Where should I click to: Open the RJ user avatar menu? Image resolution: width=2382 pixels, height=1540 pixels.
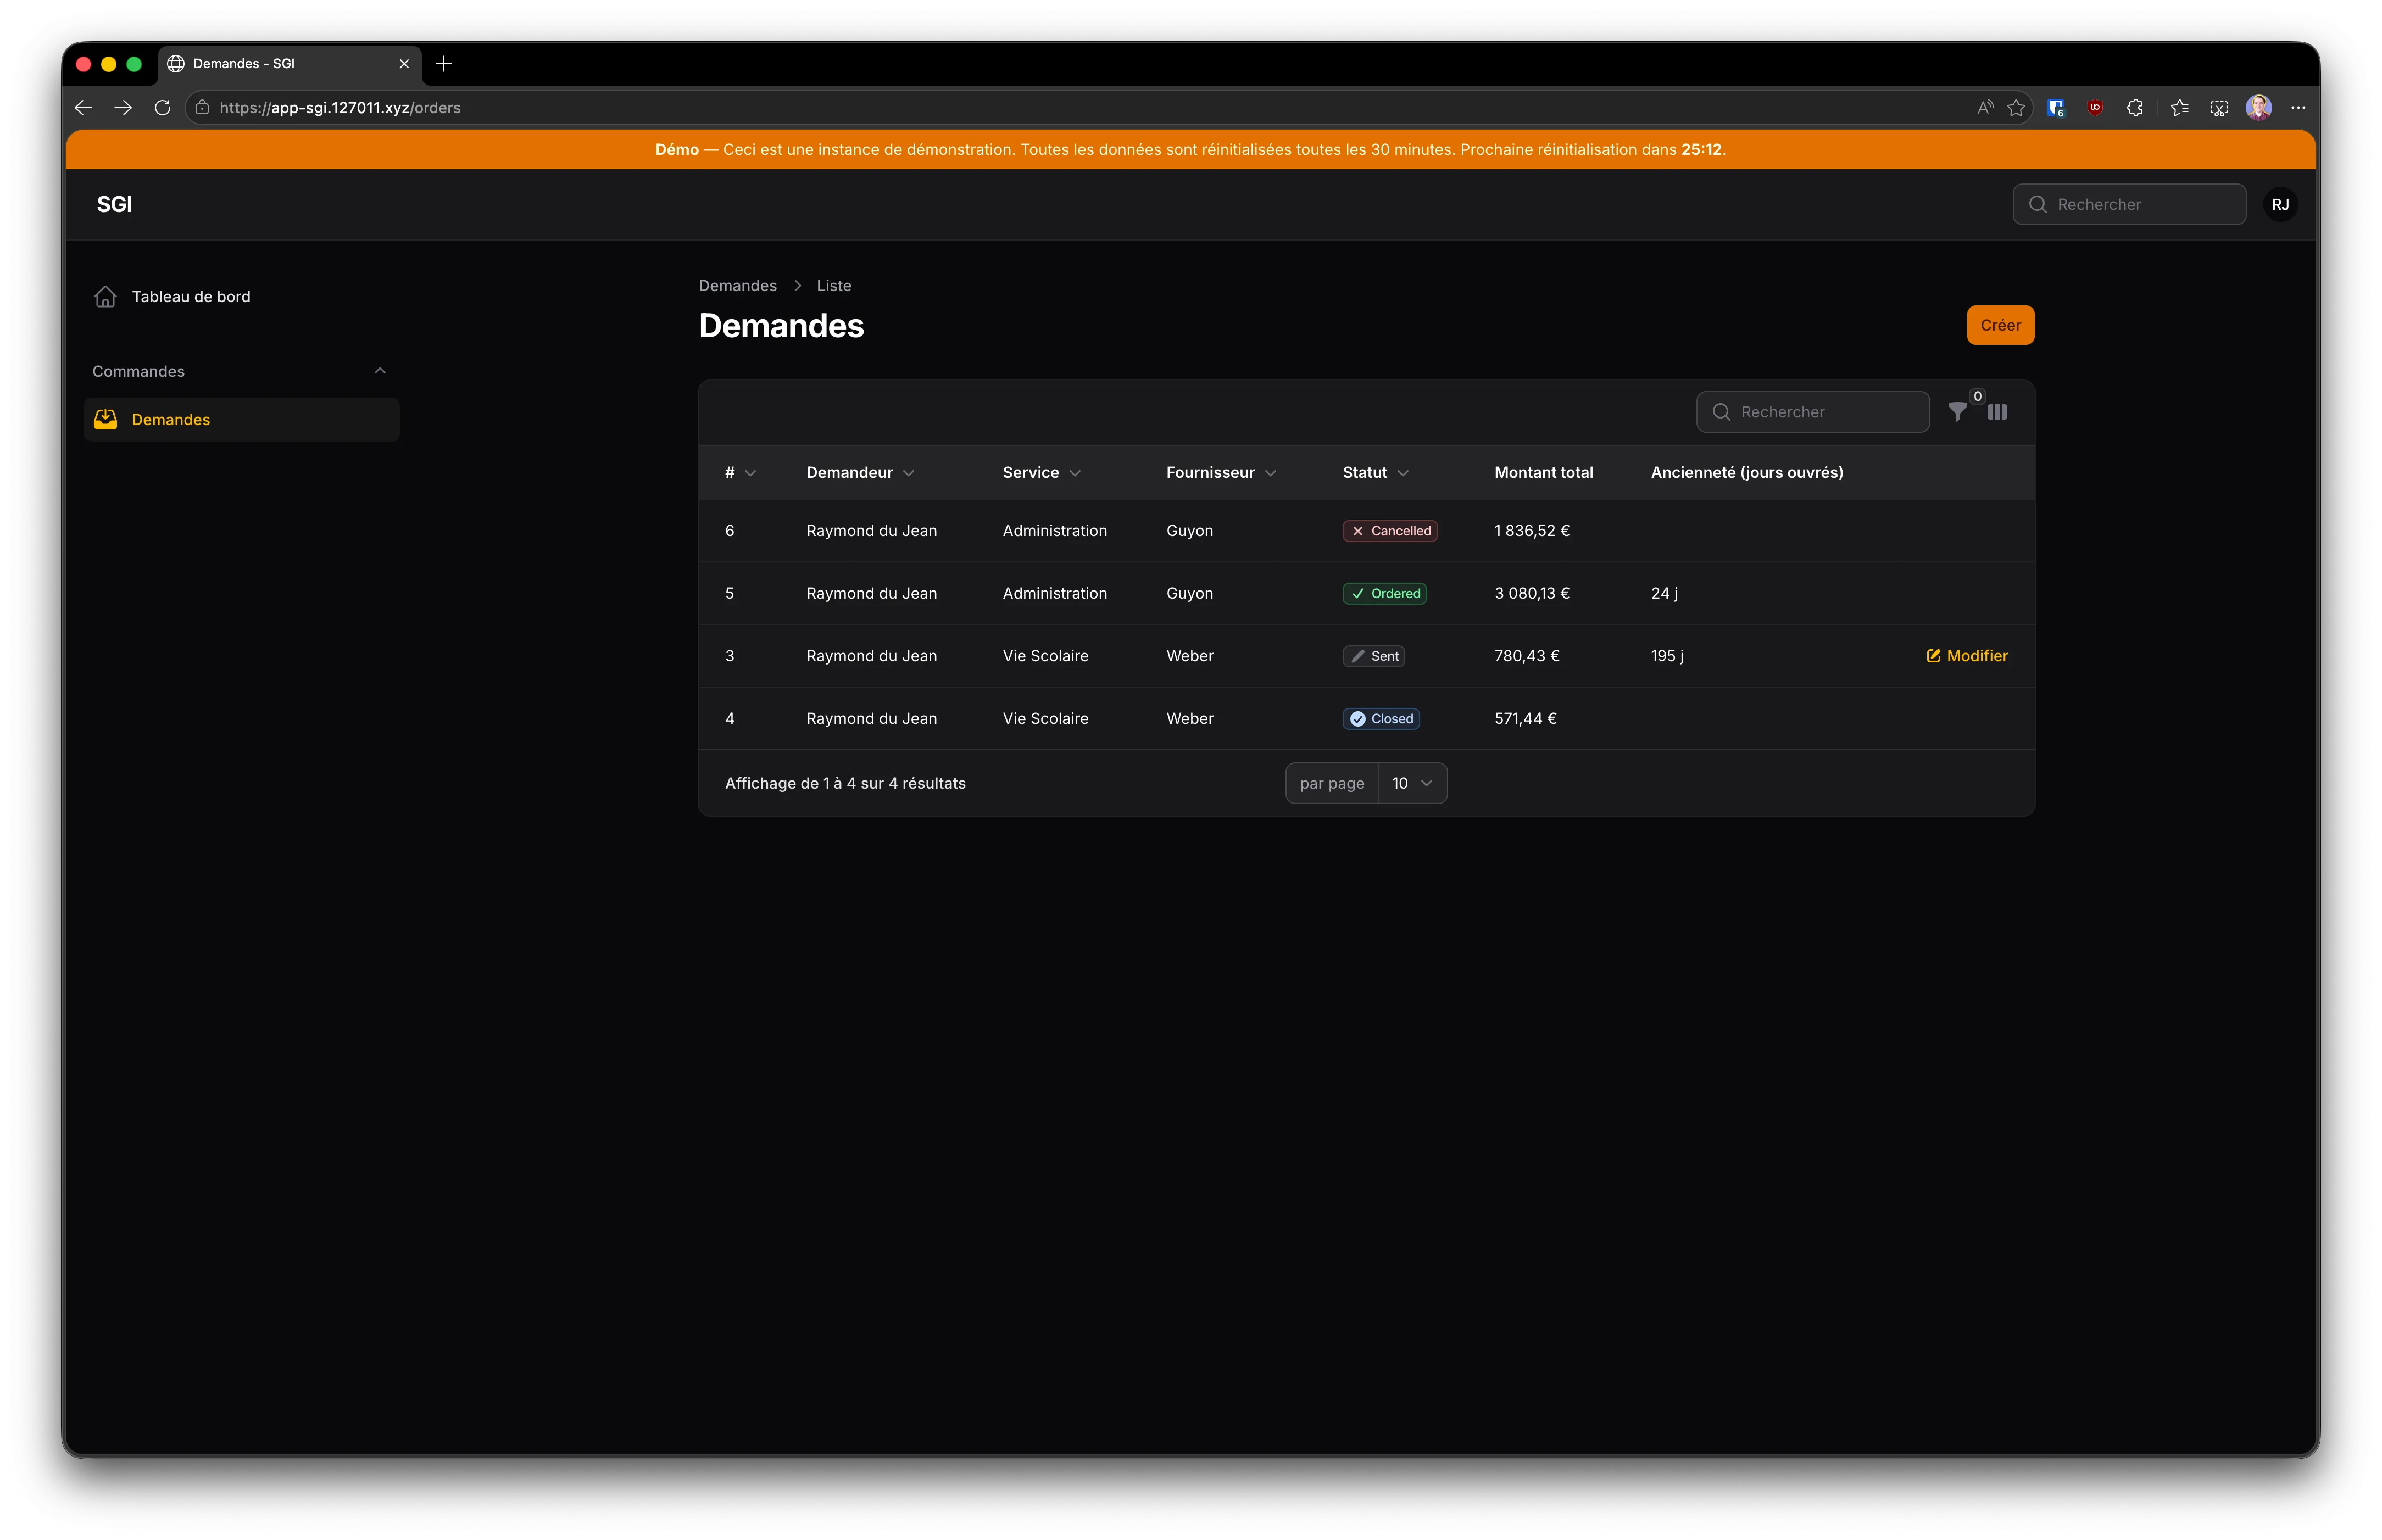2280,205
